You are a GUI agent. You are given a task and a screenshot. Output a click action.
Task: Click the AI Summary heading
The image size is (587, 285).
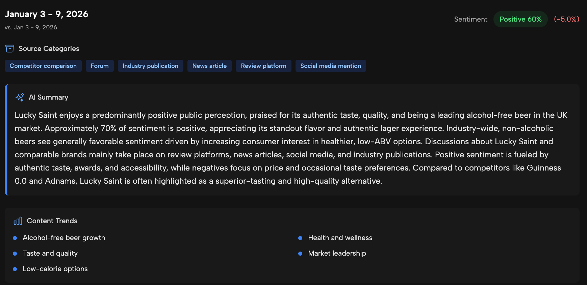[49, 97]
